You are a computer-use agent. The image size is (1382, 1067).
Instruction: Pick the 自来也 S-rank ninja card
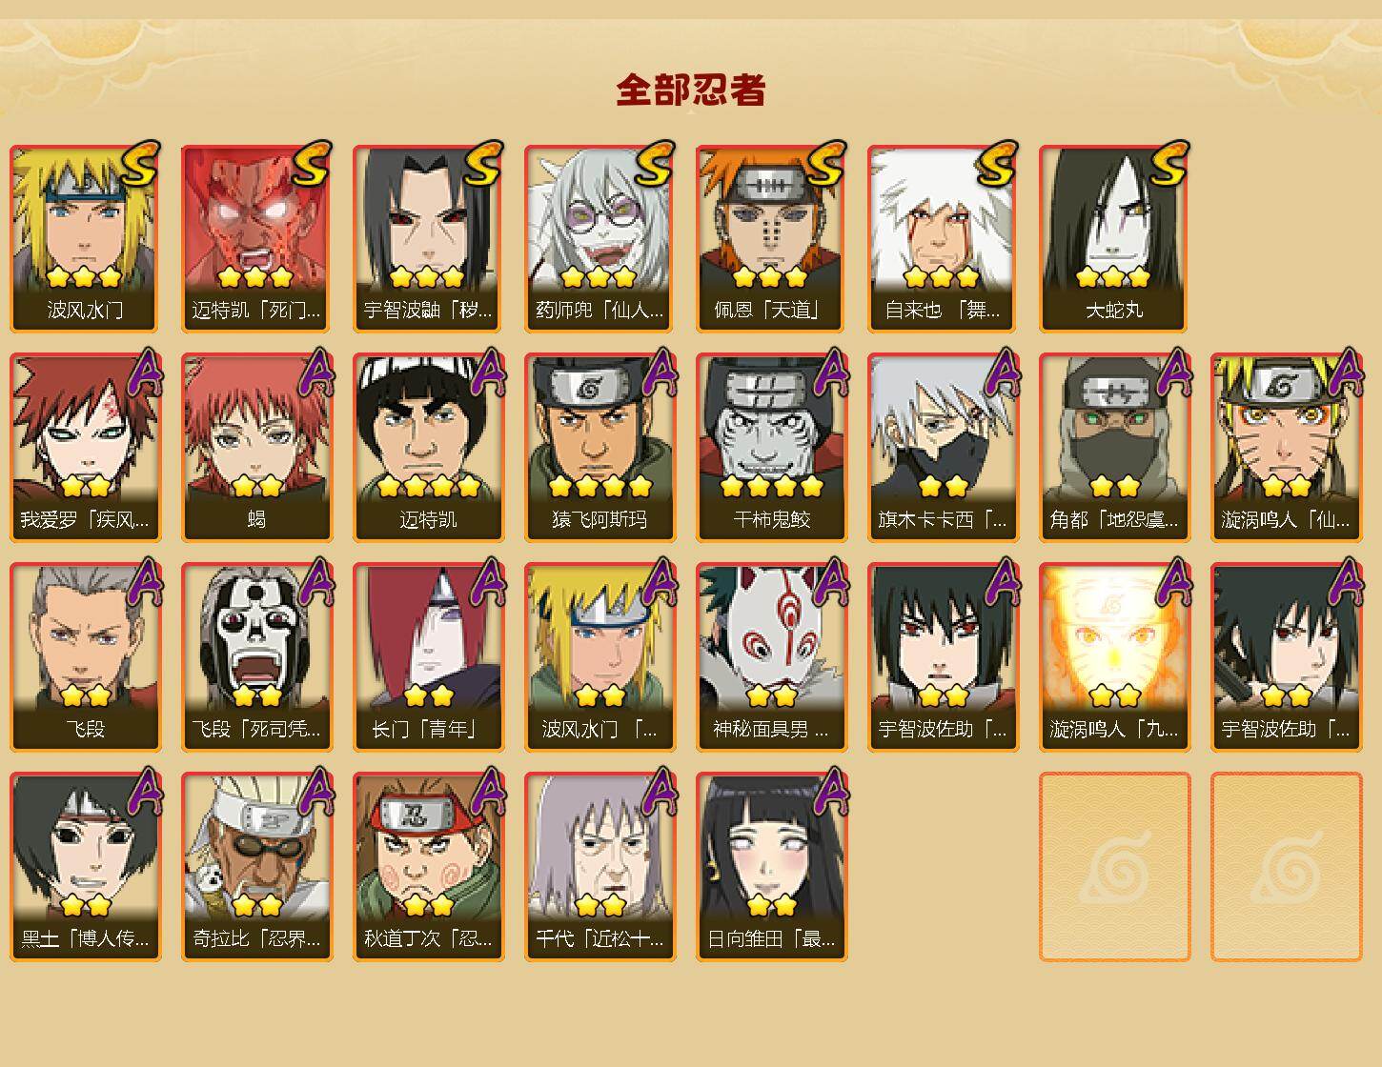943,238
